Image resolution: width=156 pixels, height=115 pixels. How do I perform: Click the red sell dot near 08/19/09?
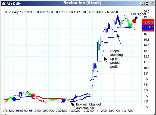pos(33,95)
